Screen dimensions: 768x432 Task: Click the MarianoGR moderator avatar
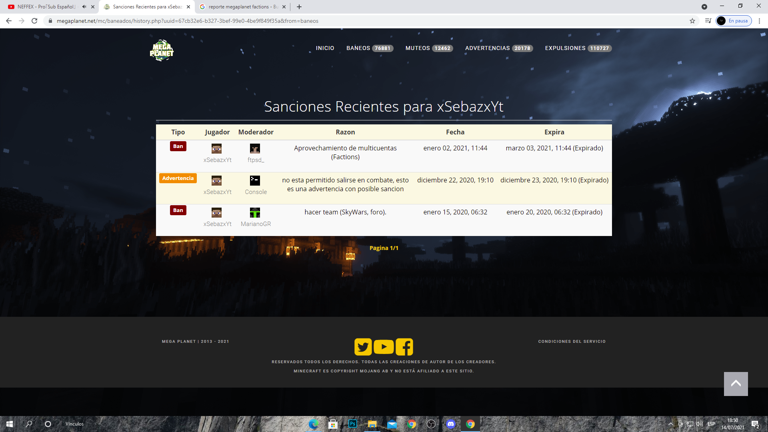(x=255, y=213)
